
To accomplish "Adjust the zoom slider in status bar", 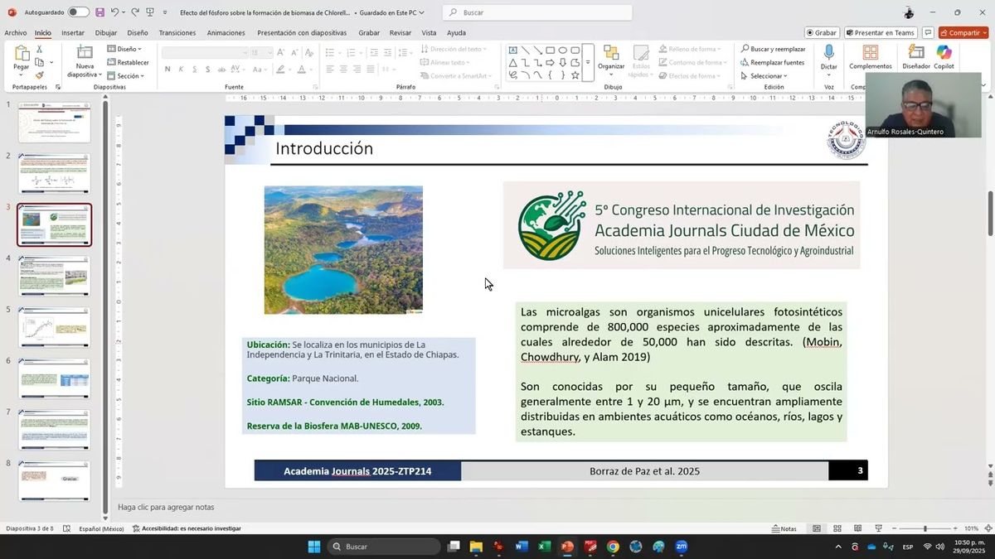I will tap(925, 528).
